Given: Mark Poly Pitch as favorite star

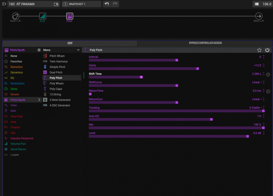Looking at the screenshot, I should [259, 50].
